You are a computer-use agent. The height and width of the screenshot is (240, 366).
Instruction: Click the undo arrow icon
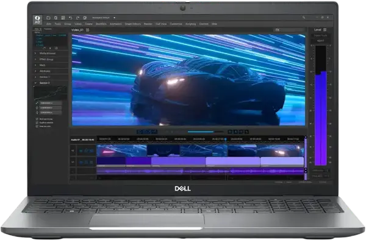tap(70, 18)
